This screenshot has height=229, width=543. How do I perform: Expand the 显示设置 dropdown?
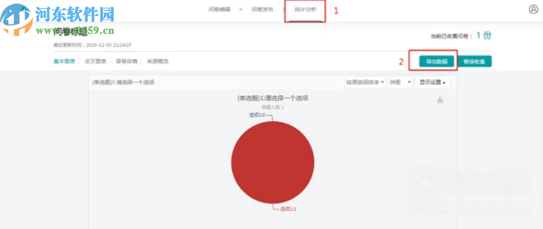point(433,82)
